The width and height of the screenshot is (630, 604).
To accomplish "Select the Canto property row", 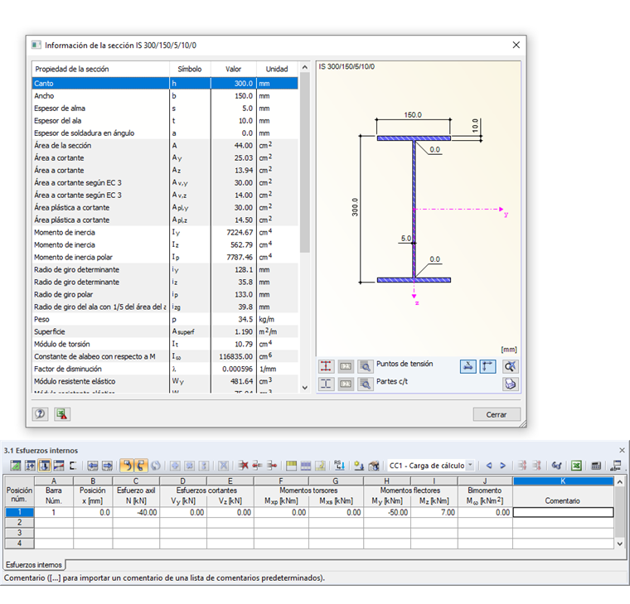I will 165,83.
